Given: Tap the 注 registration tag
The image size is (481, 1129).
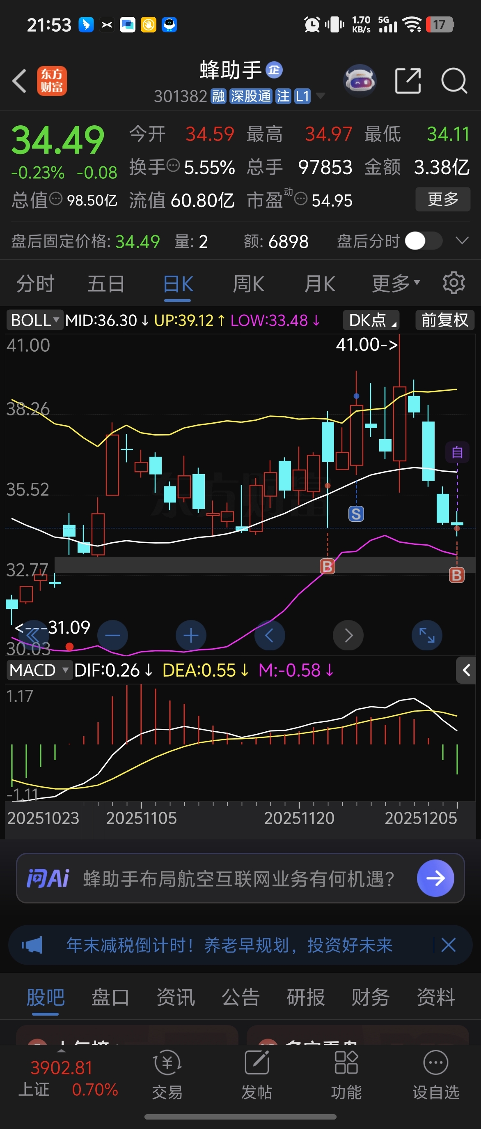Looking at the screenshot, I should 283,96.
